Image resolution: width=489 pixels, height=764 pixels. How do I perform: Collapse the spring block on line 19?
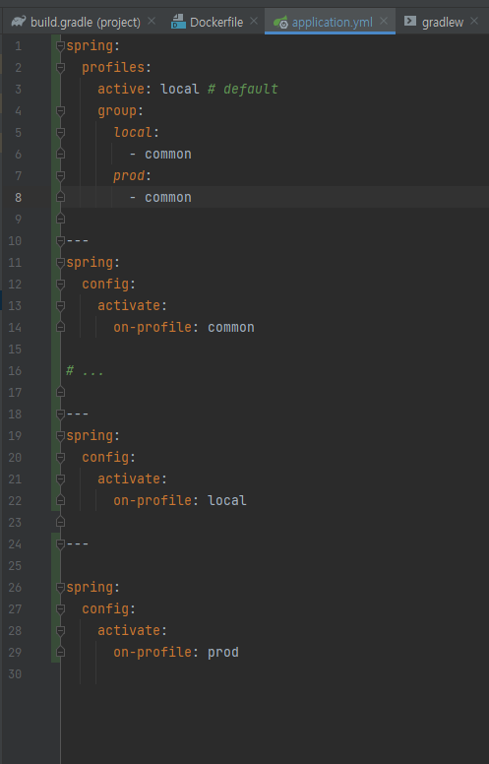[60, 435]
